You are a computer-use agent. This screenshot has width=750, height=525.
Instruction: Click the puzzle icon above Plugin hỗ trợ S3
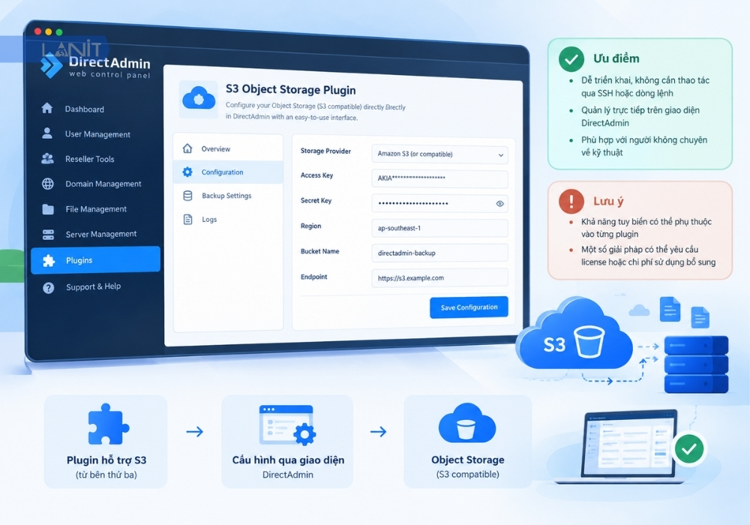[x=108, y=424]
